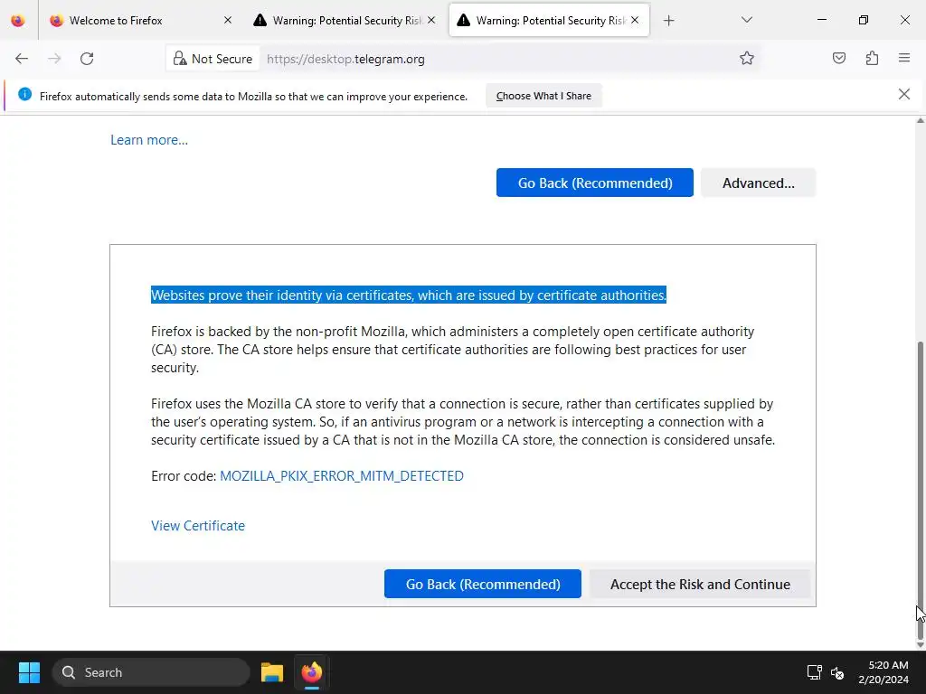
Task: Open a new tab with plus icon
Action: click(x=668, y=21)
